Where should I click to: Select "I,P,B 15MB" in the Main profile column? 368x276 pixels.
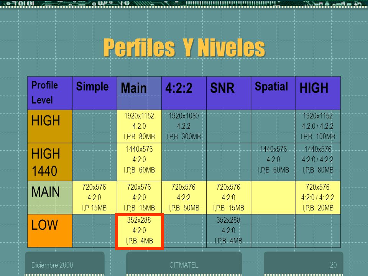click(139, 208)
